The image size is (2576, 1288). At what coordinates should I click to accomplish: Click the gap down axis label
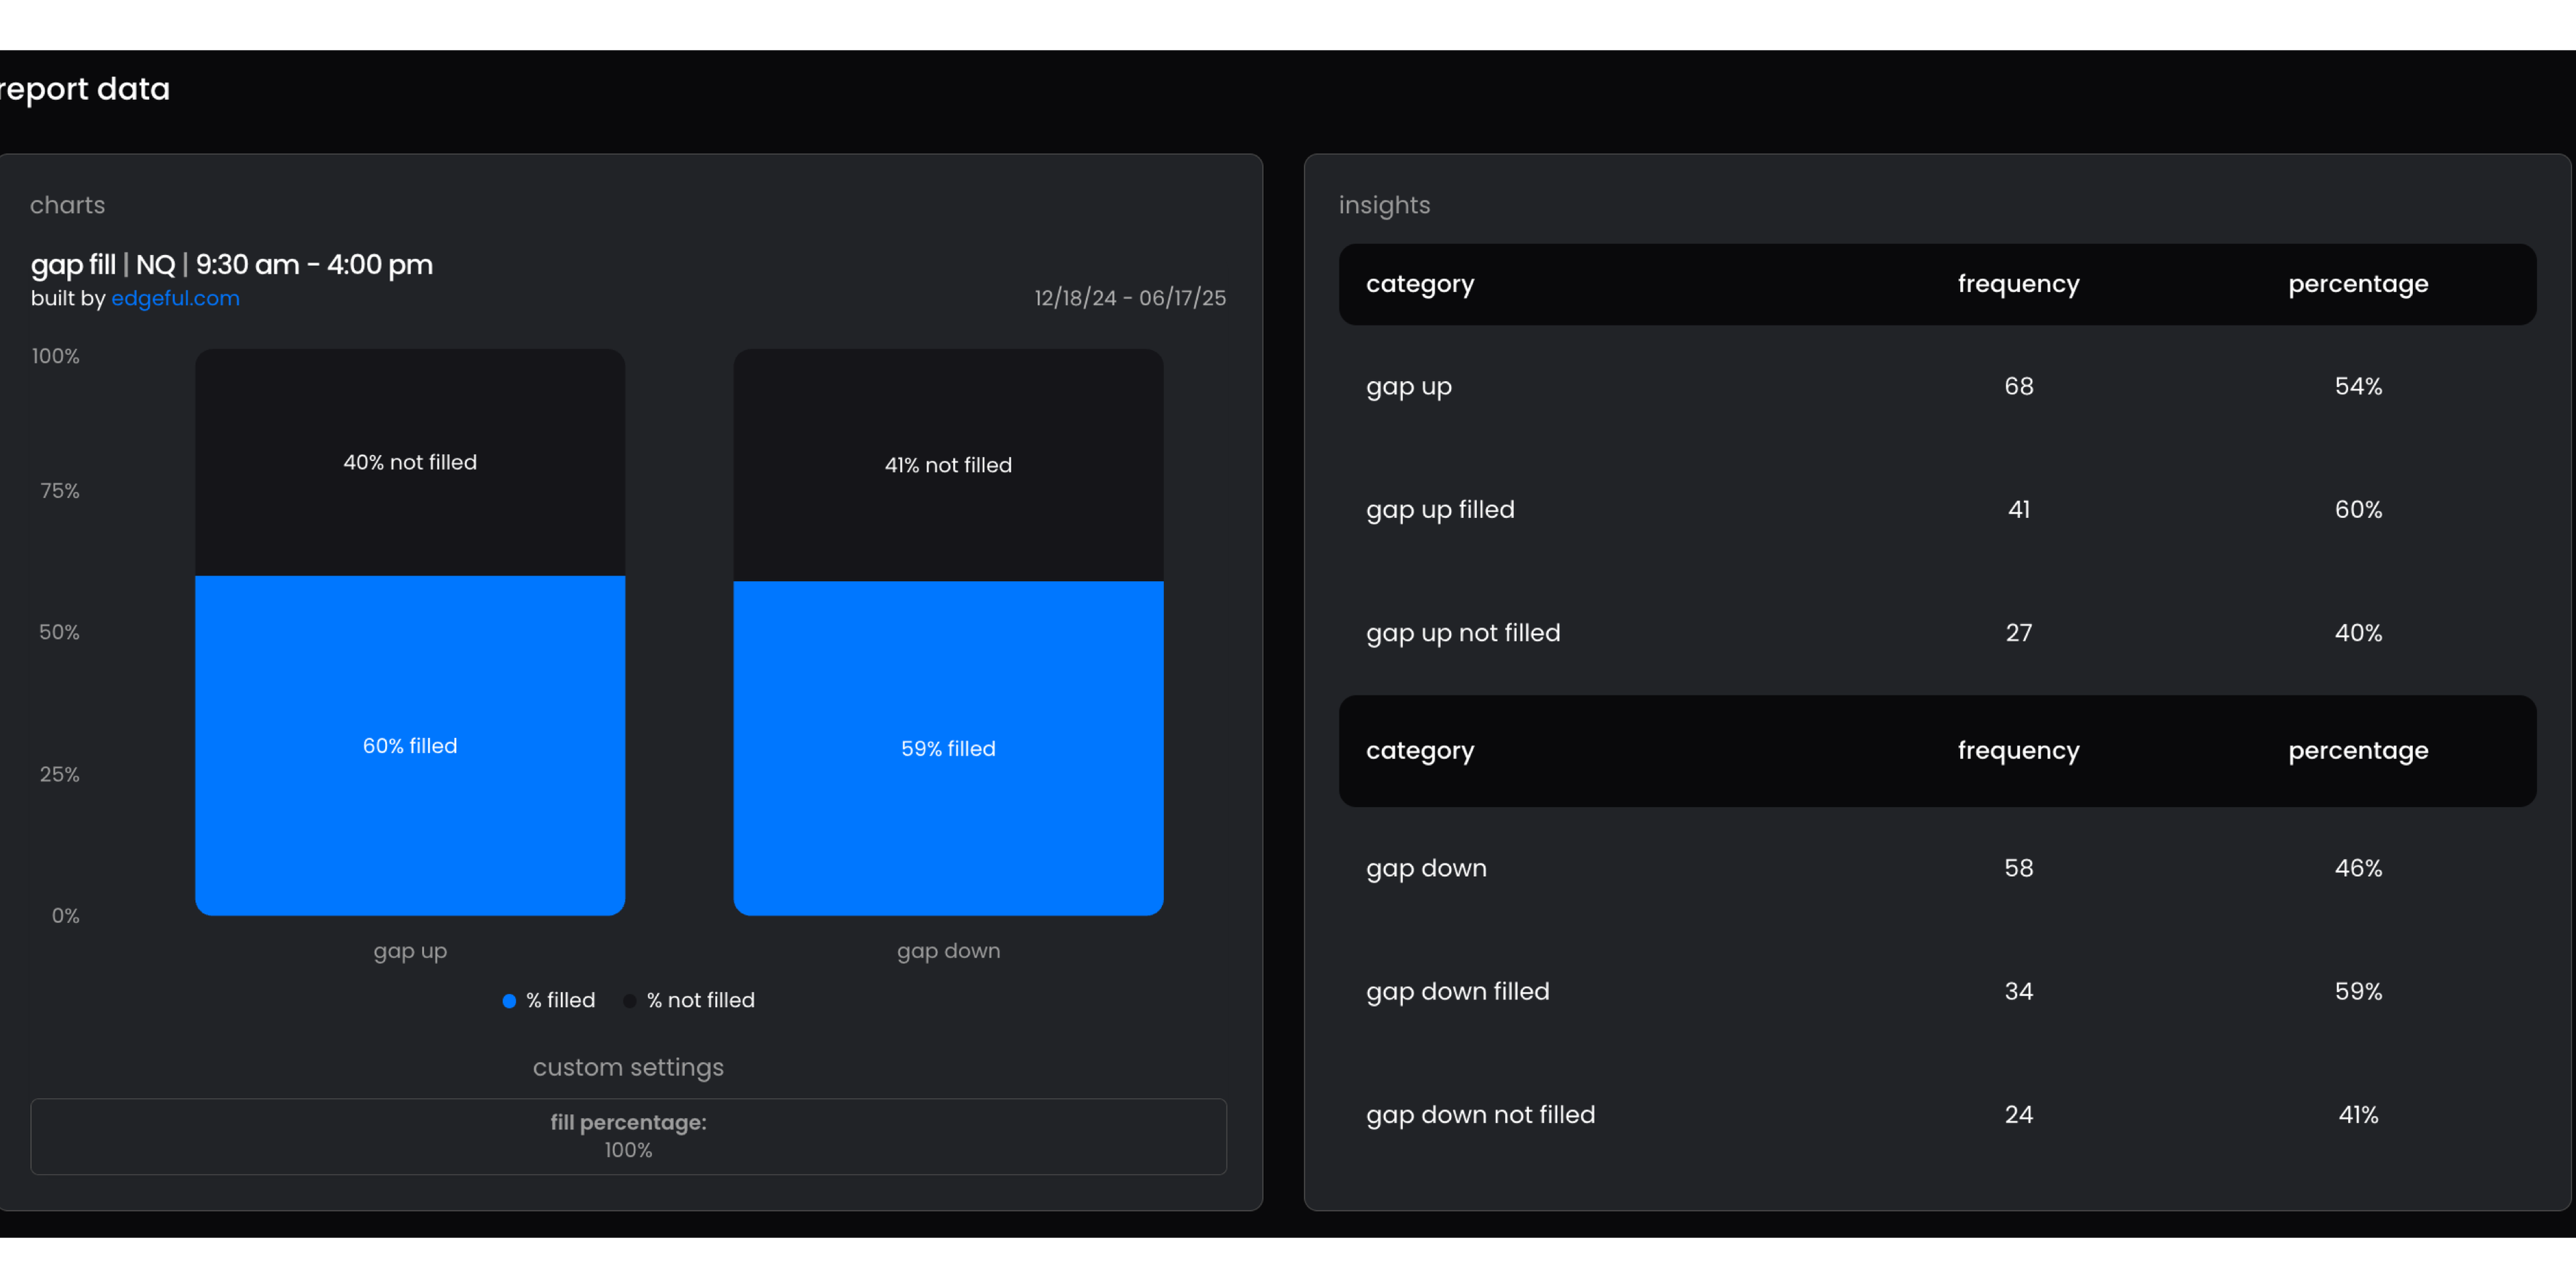point(948,951)
